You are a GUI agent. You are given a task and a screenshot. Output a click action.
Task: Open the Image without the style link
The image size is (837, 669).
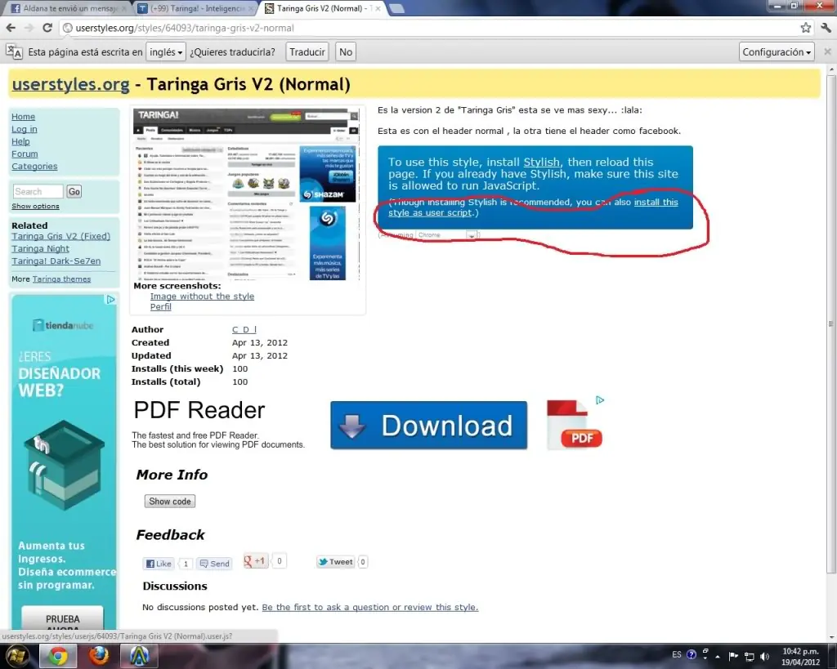(x=202, y=296)
